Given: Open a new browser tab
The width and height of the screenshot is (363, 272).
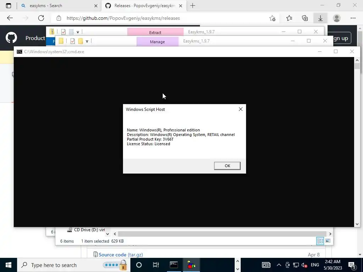Looking at the screenshot, I should (x=192, y=6).
